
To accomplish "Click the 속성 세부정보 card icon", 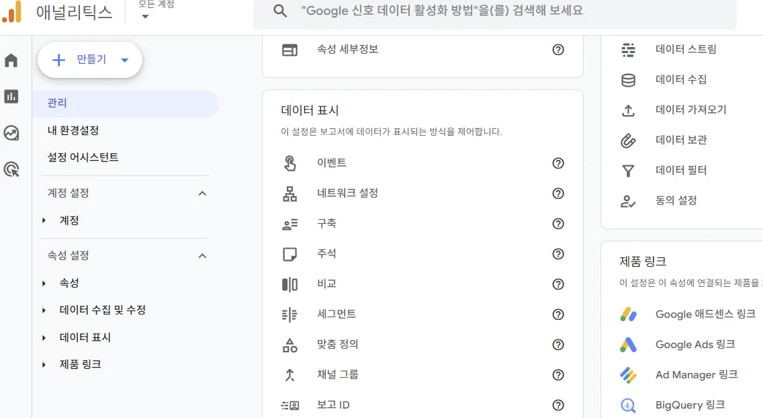I will [x=290, y=50].
